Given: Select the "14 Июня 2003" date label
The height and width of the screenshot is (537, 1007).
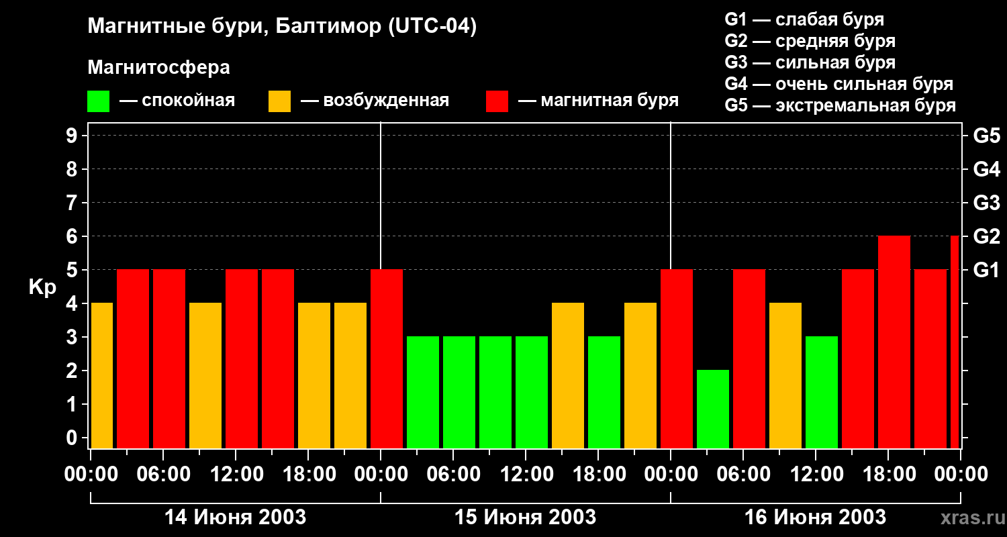Looking at the screenshot, I should 235,518.
